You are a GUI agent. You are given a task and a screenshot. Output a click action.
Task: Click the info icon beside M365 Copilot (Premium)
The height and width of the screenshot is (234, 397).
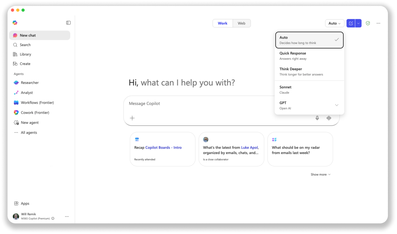[53, 219]
